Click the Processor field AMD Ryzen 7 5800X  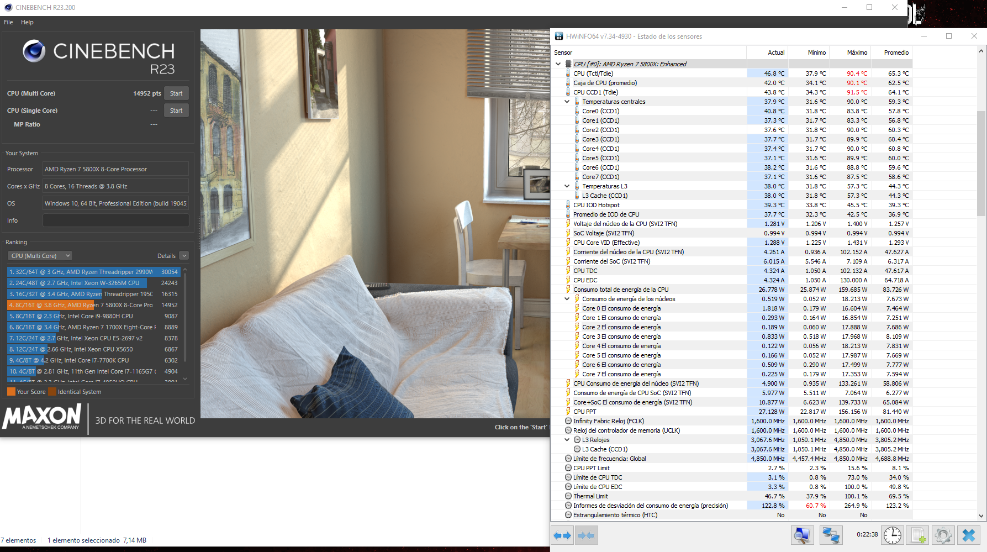coord(116,169)
